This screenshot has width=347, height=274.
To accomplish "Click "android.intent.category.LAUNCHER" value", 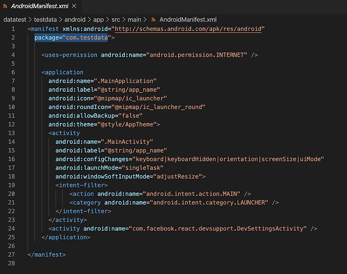I will (x=209, y=203).
